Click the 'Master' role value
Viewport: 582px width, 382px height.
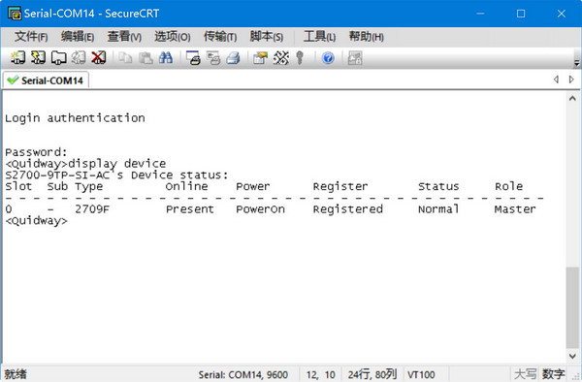515,209
